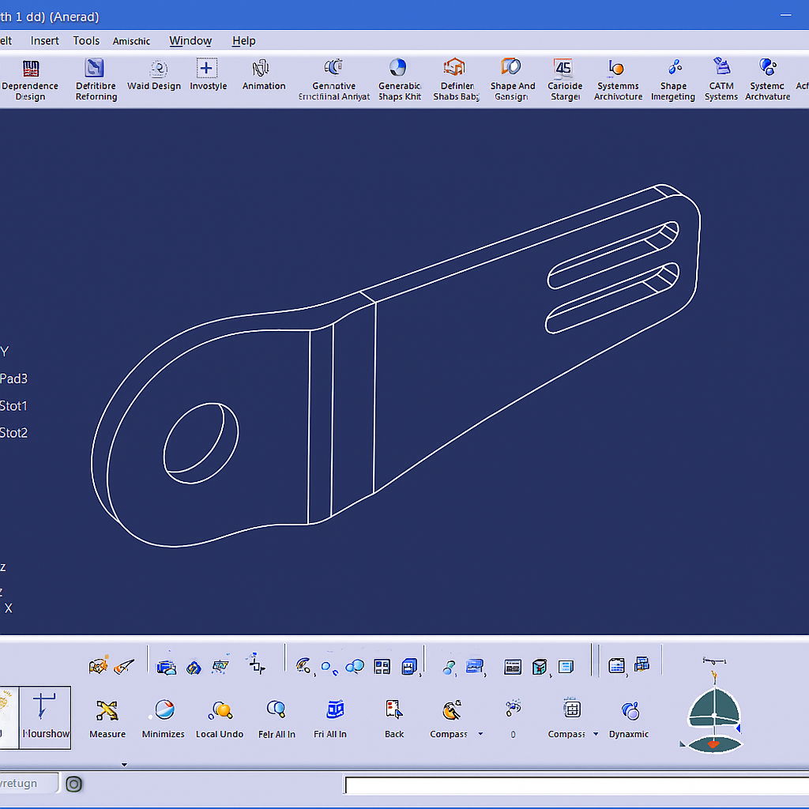
Task: Select Pad3 in the specification tree
Action: [x=14, y=378]
